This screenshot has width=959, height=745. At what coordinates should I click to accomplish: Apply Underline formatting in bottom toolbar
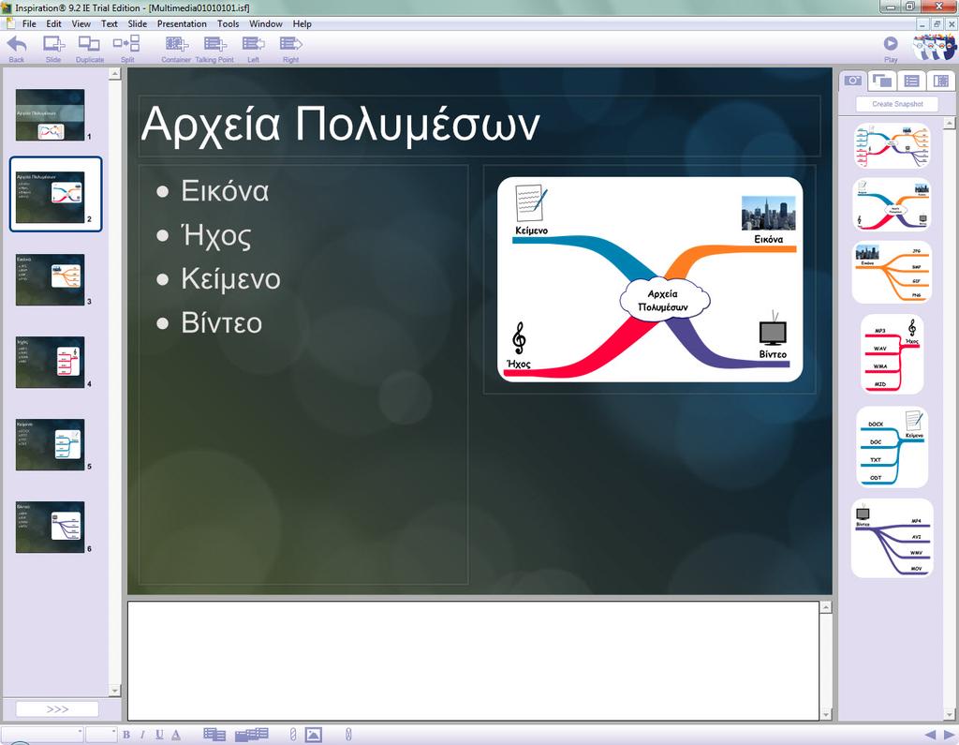[x=159, y=735]
